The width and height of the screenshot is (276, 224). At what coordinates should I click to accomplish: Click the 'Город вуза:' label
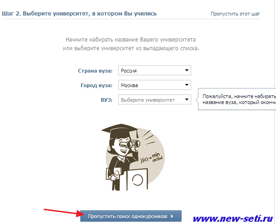pyautogui.click(x=96, y=85)
